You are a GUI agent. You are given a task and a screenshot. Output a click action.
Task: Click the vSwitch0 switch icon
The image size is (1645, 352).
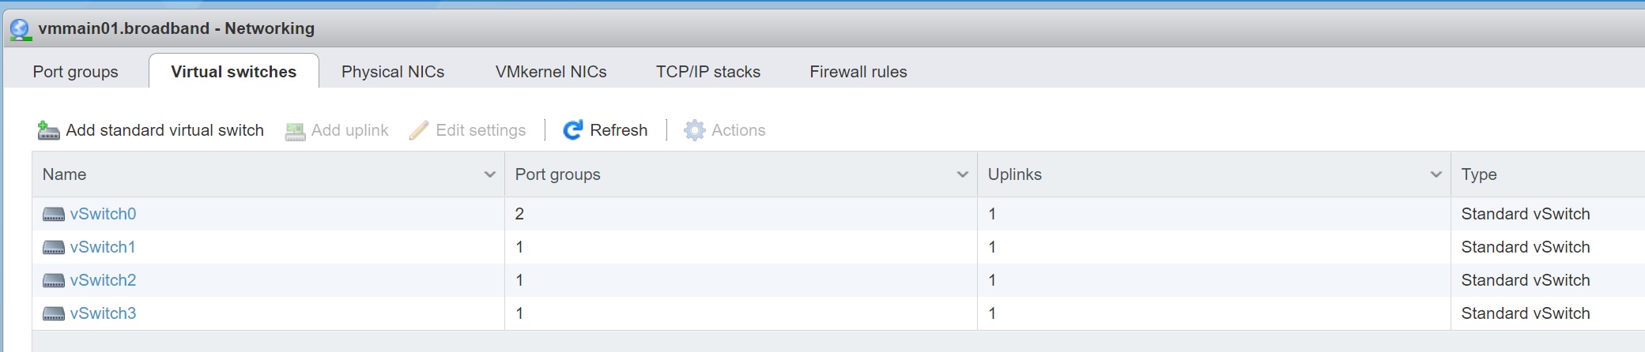pos(53,214)
